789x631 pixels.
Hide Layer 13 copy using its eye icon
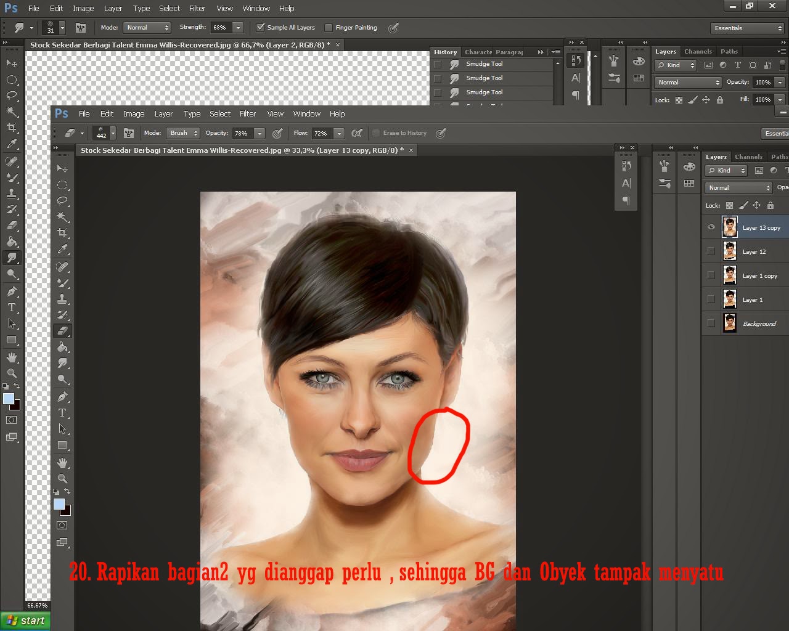(x=711, y=227)
